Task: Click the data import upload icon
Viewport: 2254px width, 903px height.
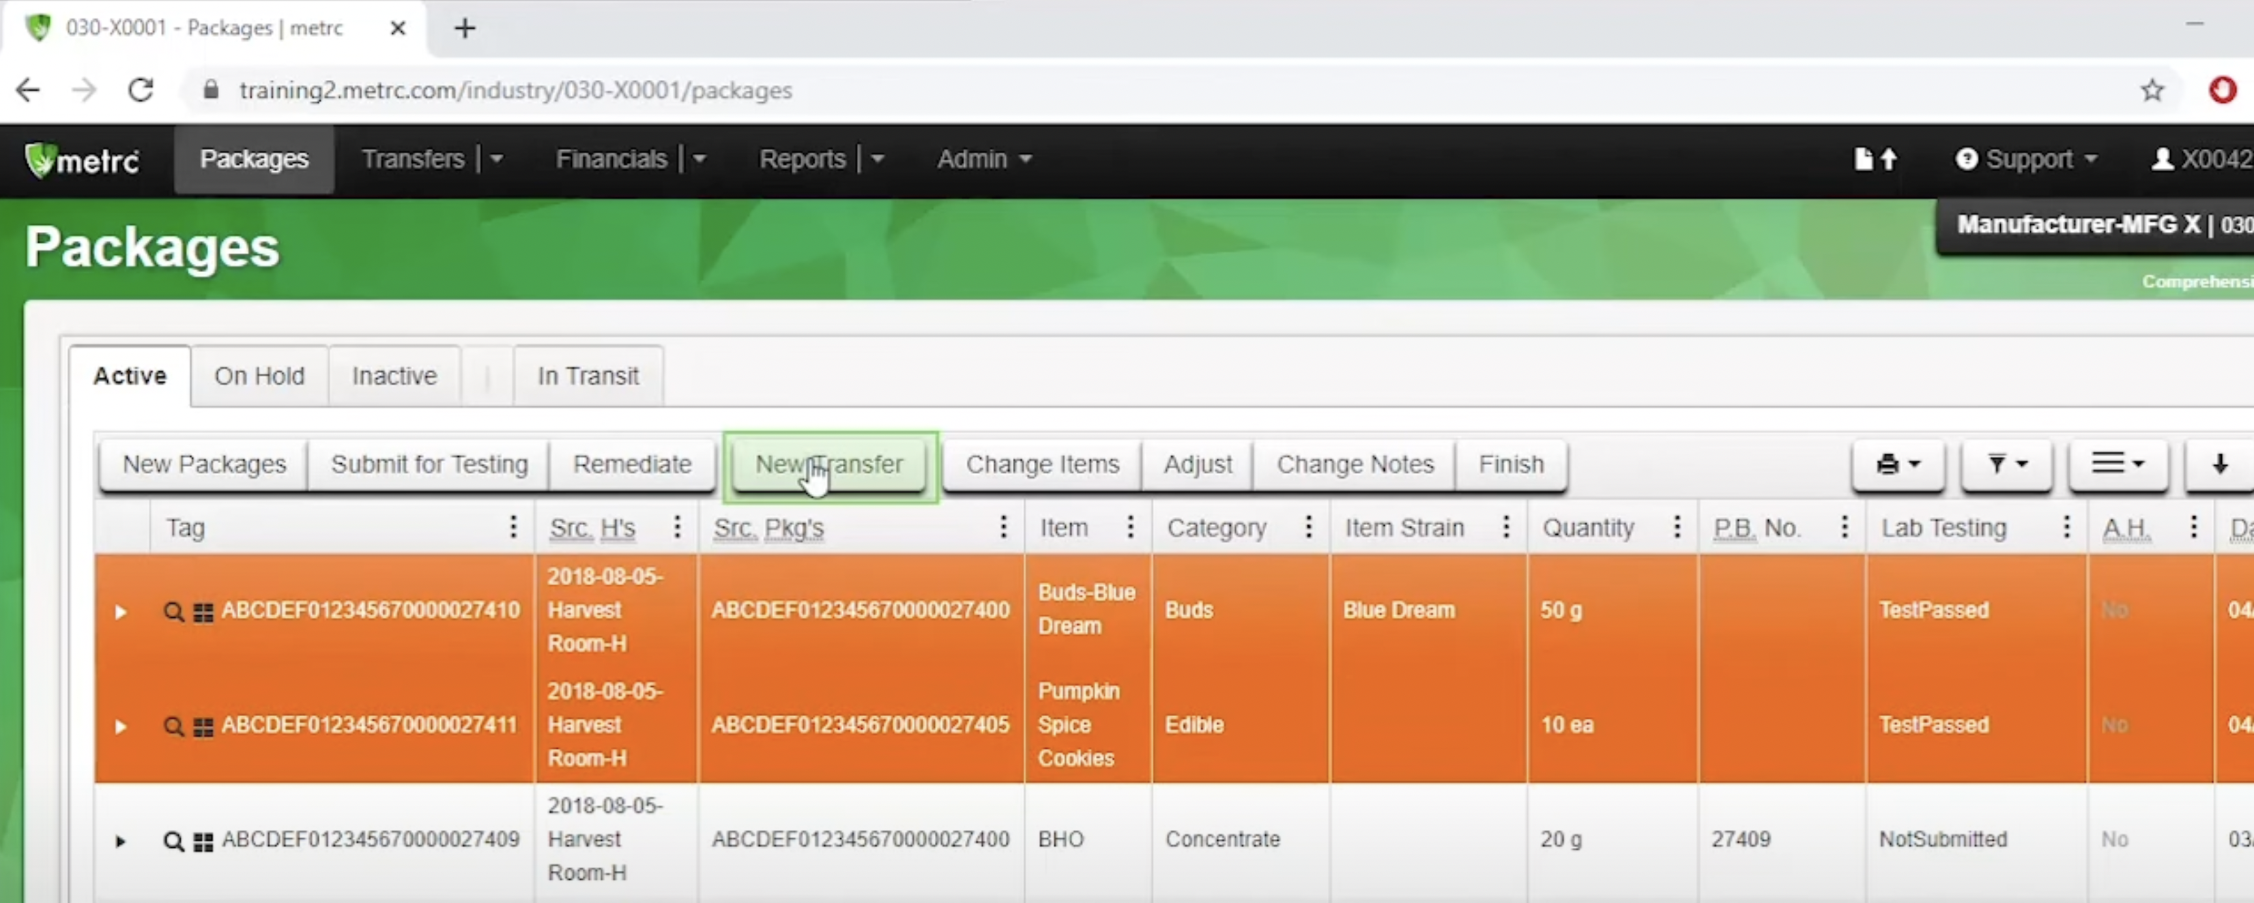Action: coord(1875,159)
